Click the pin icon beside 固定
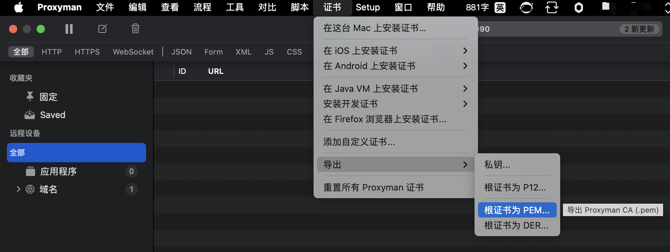The height and width of the screenshot is (252, 670). pos(29,97)
